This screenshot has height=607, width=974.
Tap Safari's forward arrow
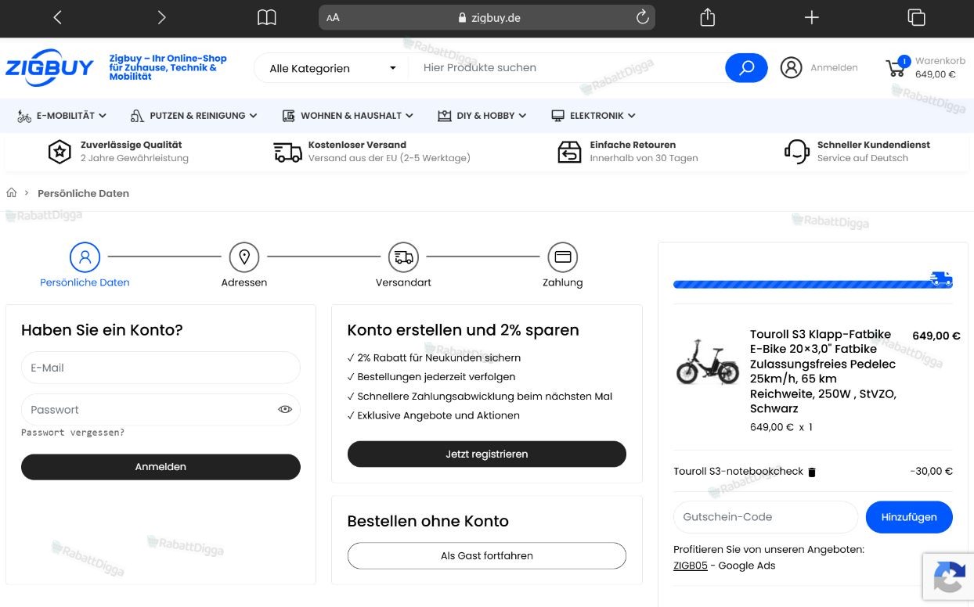[161, 17]
